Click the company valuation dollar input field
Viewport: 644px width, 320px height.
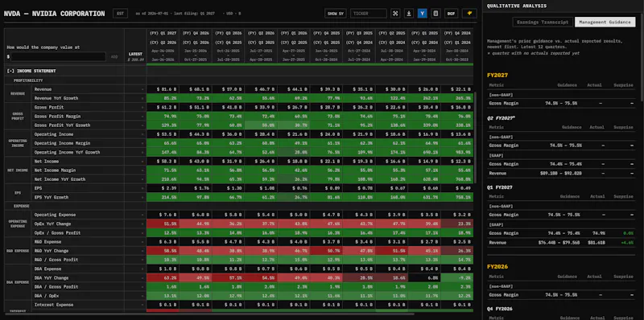(x=58, y=56)
